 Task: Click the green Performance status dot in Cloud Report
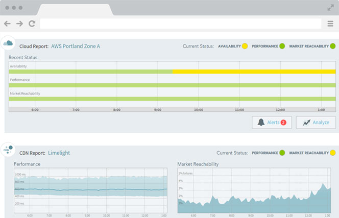pyautogui.click(x=282, y=46)
